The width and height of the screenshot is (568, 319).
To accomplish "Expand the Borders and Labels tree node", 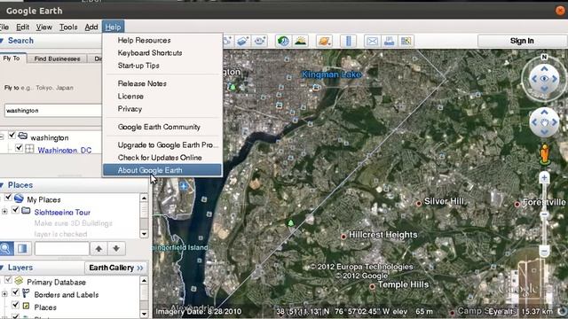I will 4,294.
